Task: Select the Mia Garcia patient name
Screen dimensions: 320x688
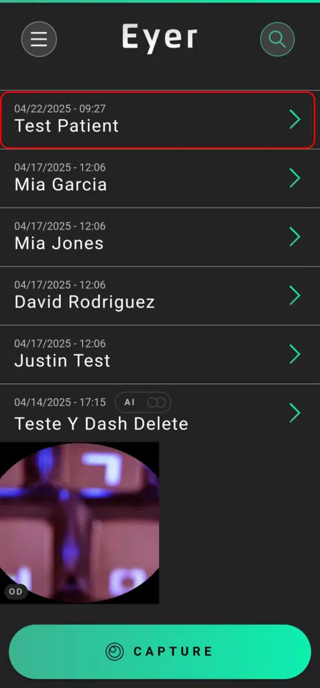Action: click(60, 184)
